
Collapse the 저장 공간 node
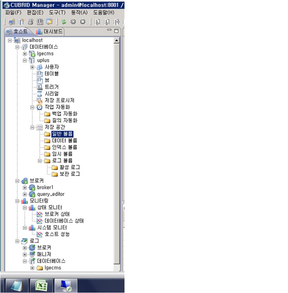(32, 127)
